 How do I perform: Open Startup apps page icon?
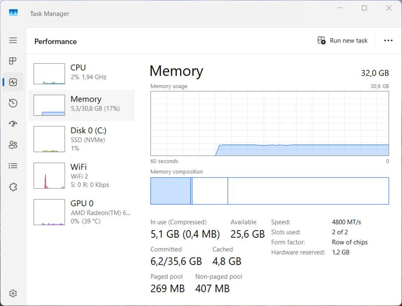coord(13,124)
